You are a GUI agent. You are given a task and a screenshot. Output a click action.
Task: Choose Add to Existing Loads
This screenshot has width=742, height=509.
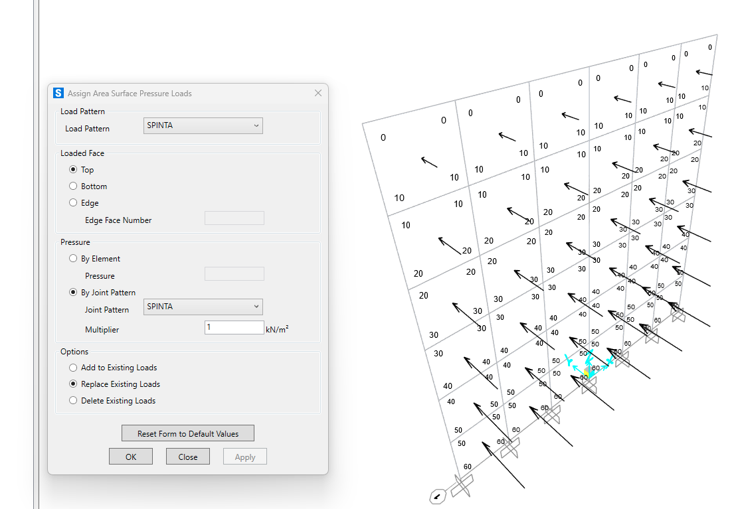(74, 368)
